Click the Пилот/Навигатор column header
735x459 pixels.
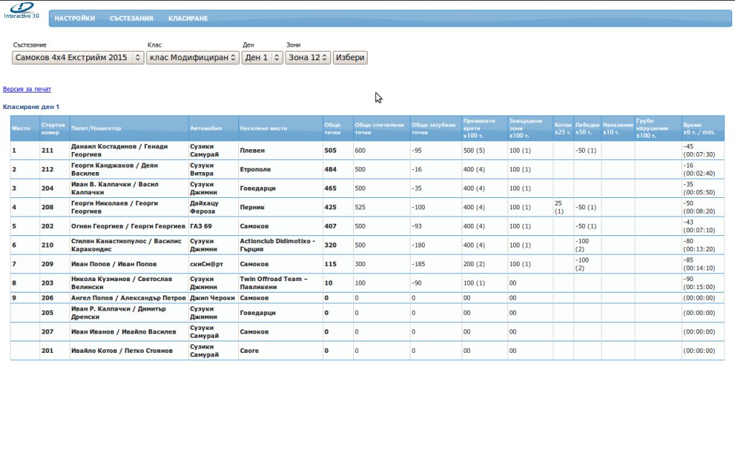pyautogui.click(x=96, y=128)
